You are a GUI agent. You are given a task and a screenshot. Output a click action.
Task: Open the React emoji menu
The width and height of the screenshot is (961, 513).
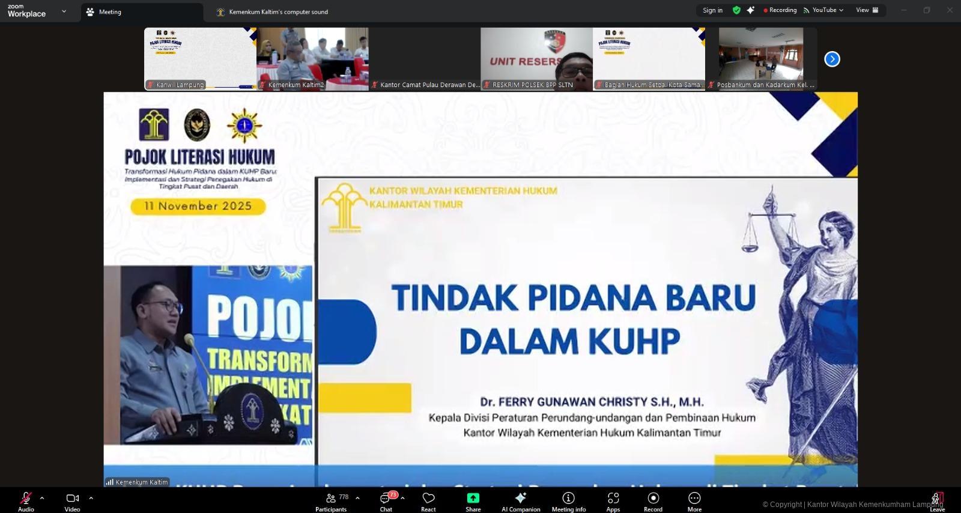[x=428, y=501]
